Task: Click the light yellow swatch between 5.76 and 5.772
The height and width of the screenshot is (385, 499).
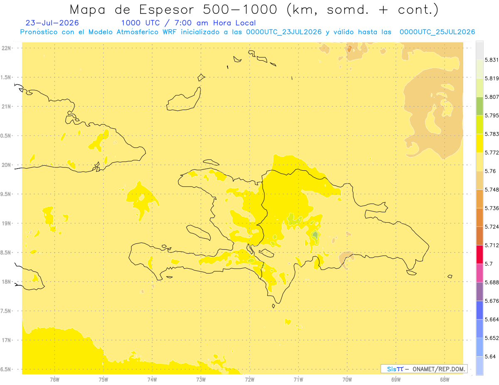Action: coord(479,162)
